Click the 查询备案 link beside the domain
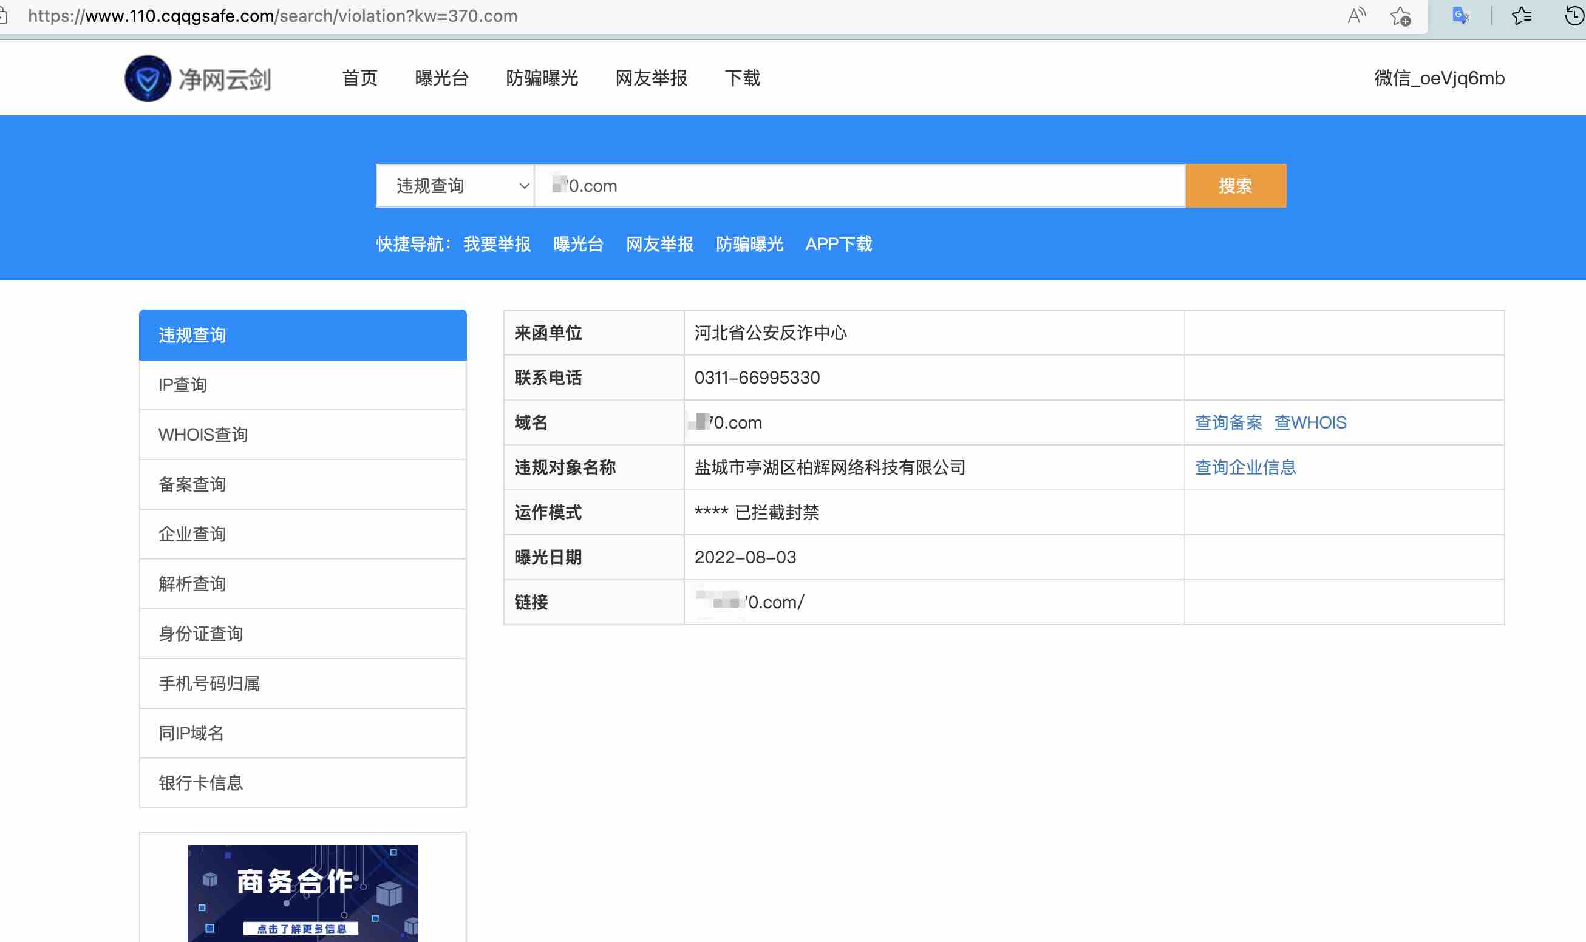Image resolution: width=1586 pixels, height=942 pixels. click(x=1227, y=422)
